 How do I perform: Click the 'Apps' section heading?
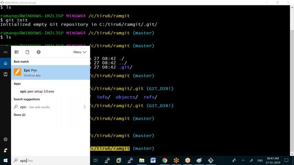click(x=17, y=83)
